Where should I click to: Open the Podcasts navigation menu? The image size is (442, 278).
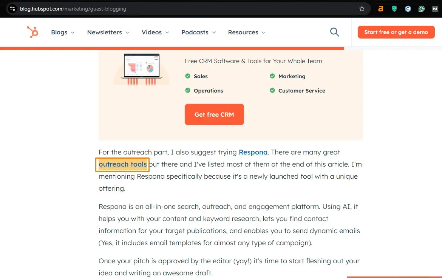pyautogui.click(x=199, y=32)
